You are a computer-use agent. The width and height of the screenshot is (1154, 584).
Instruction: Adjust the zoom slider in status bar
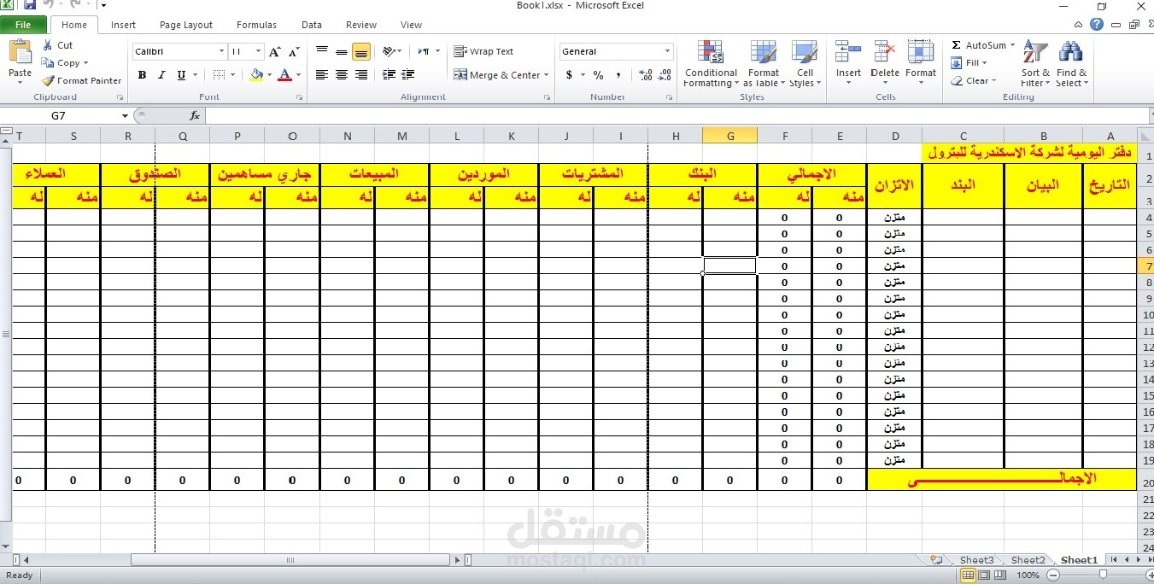(x=1104, y=575)
